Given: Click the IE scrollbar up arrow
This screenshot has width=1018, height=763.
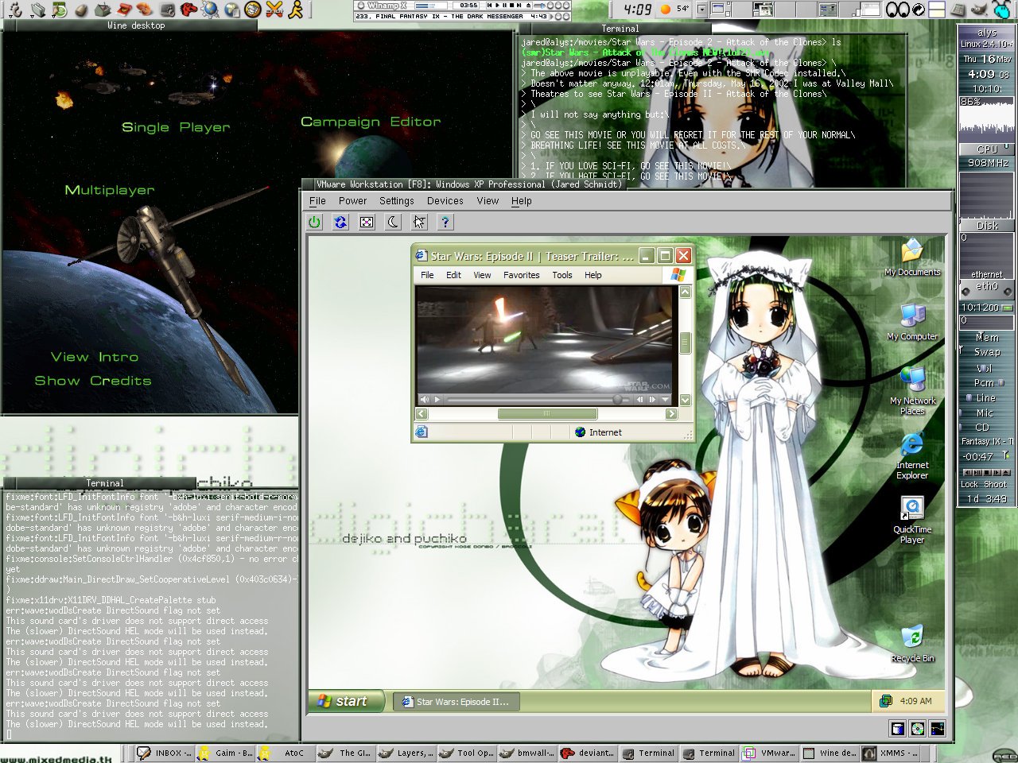Looking at the screenshot, I should (685, 292).
